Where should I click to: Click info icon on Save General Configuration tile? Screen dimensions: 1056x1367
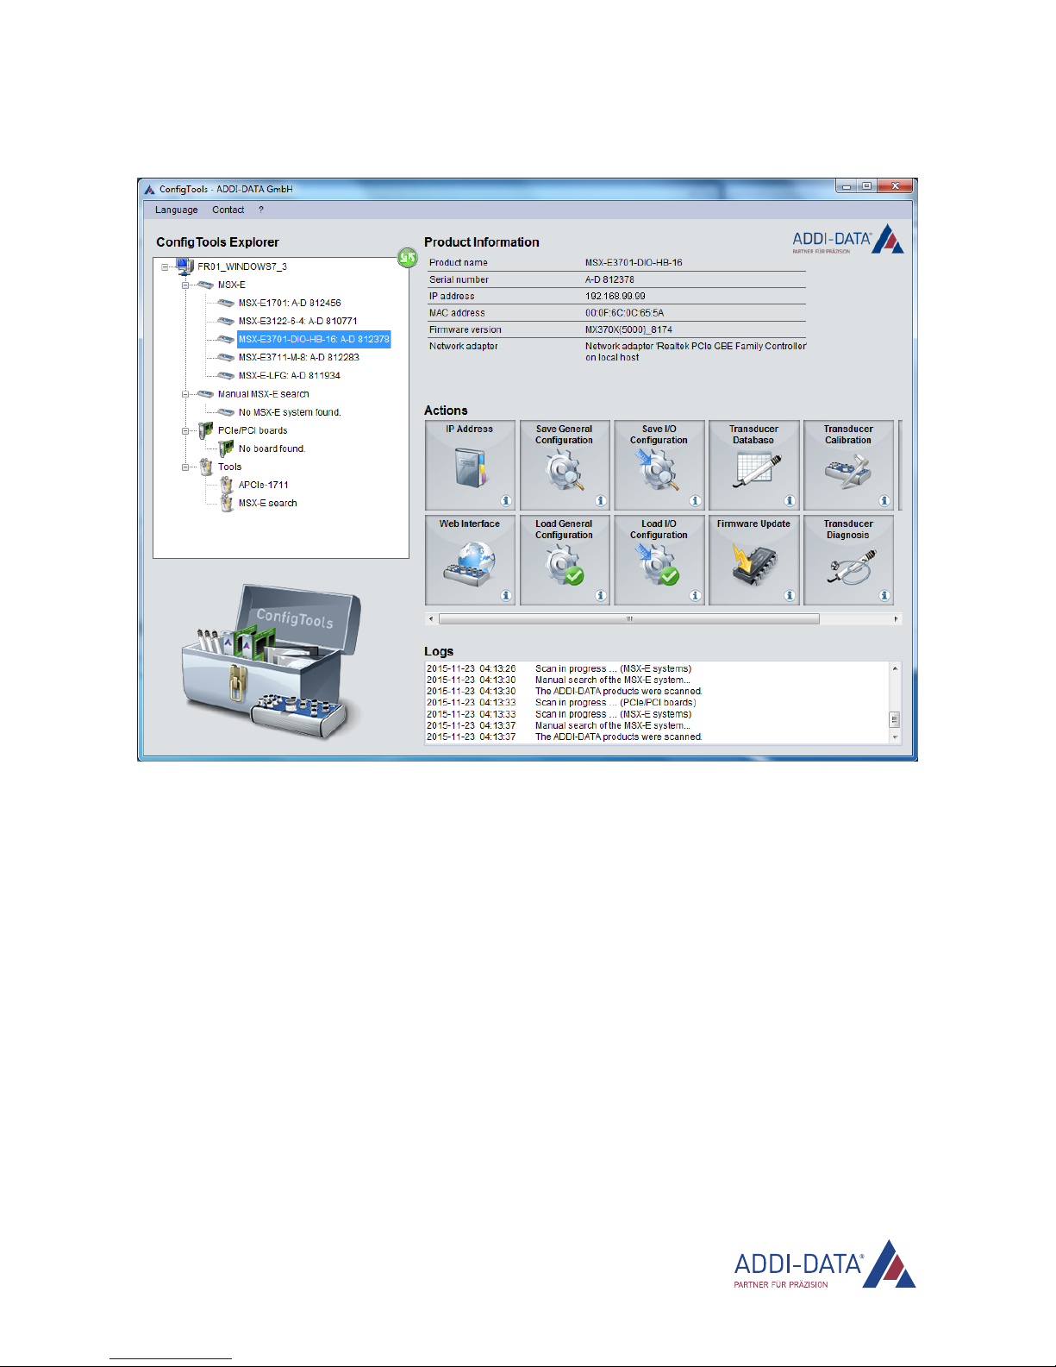(x=601, y=501)
